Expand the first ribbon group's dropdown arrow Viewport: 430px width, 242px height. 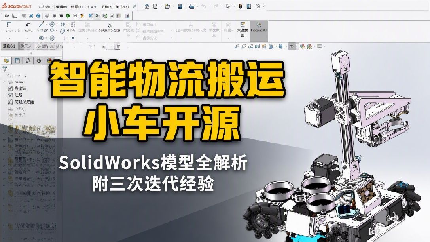pyautogui.click(x=9, y=38)
